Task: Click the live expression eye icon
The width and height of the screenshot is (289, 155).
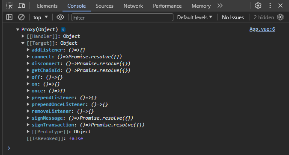Action: 60,17
